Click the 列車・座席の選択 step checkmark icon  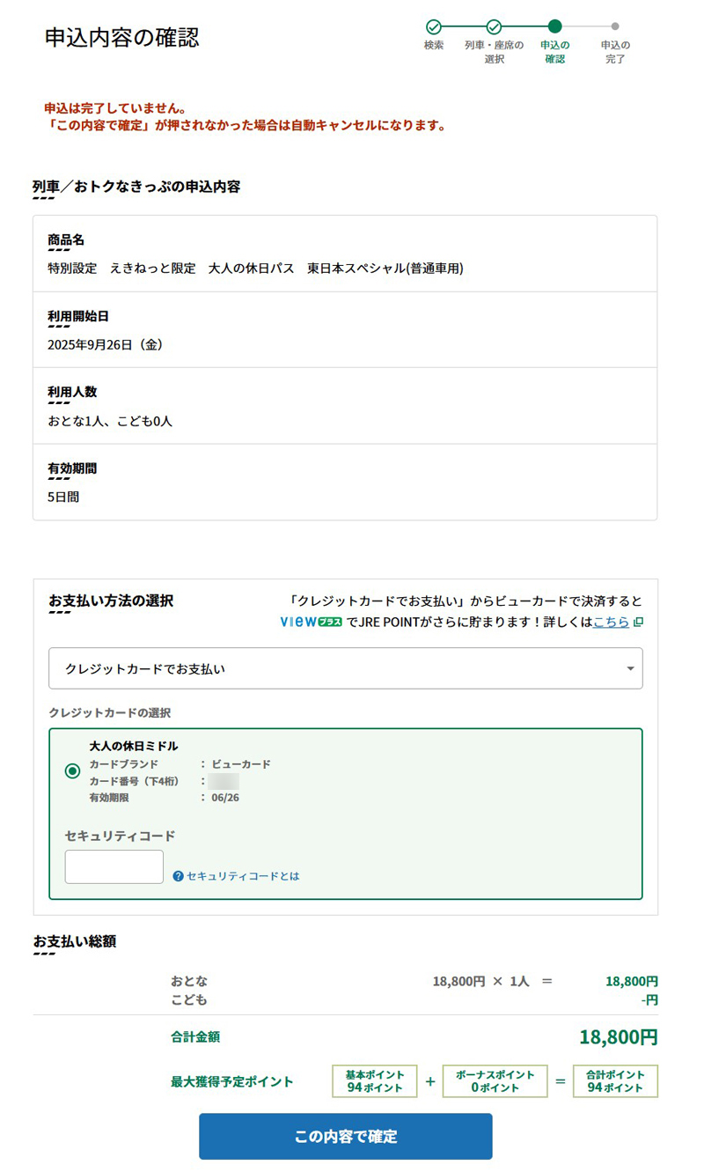click(x=494, y=26)
